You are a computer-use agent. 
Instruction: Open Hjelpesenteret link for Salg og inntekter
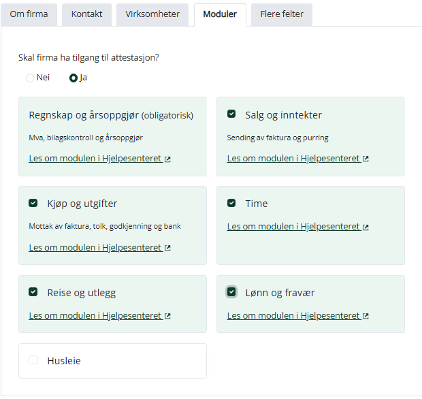pos(298,159)
